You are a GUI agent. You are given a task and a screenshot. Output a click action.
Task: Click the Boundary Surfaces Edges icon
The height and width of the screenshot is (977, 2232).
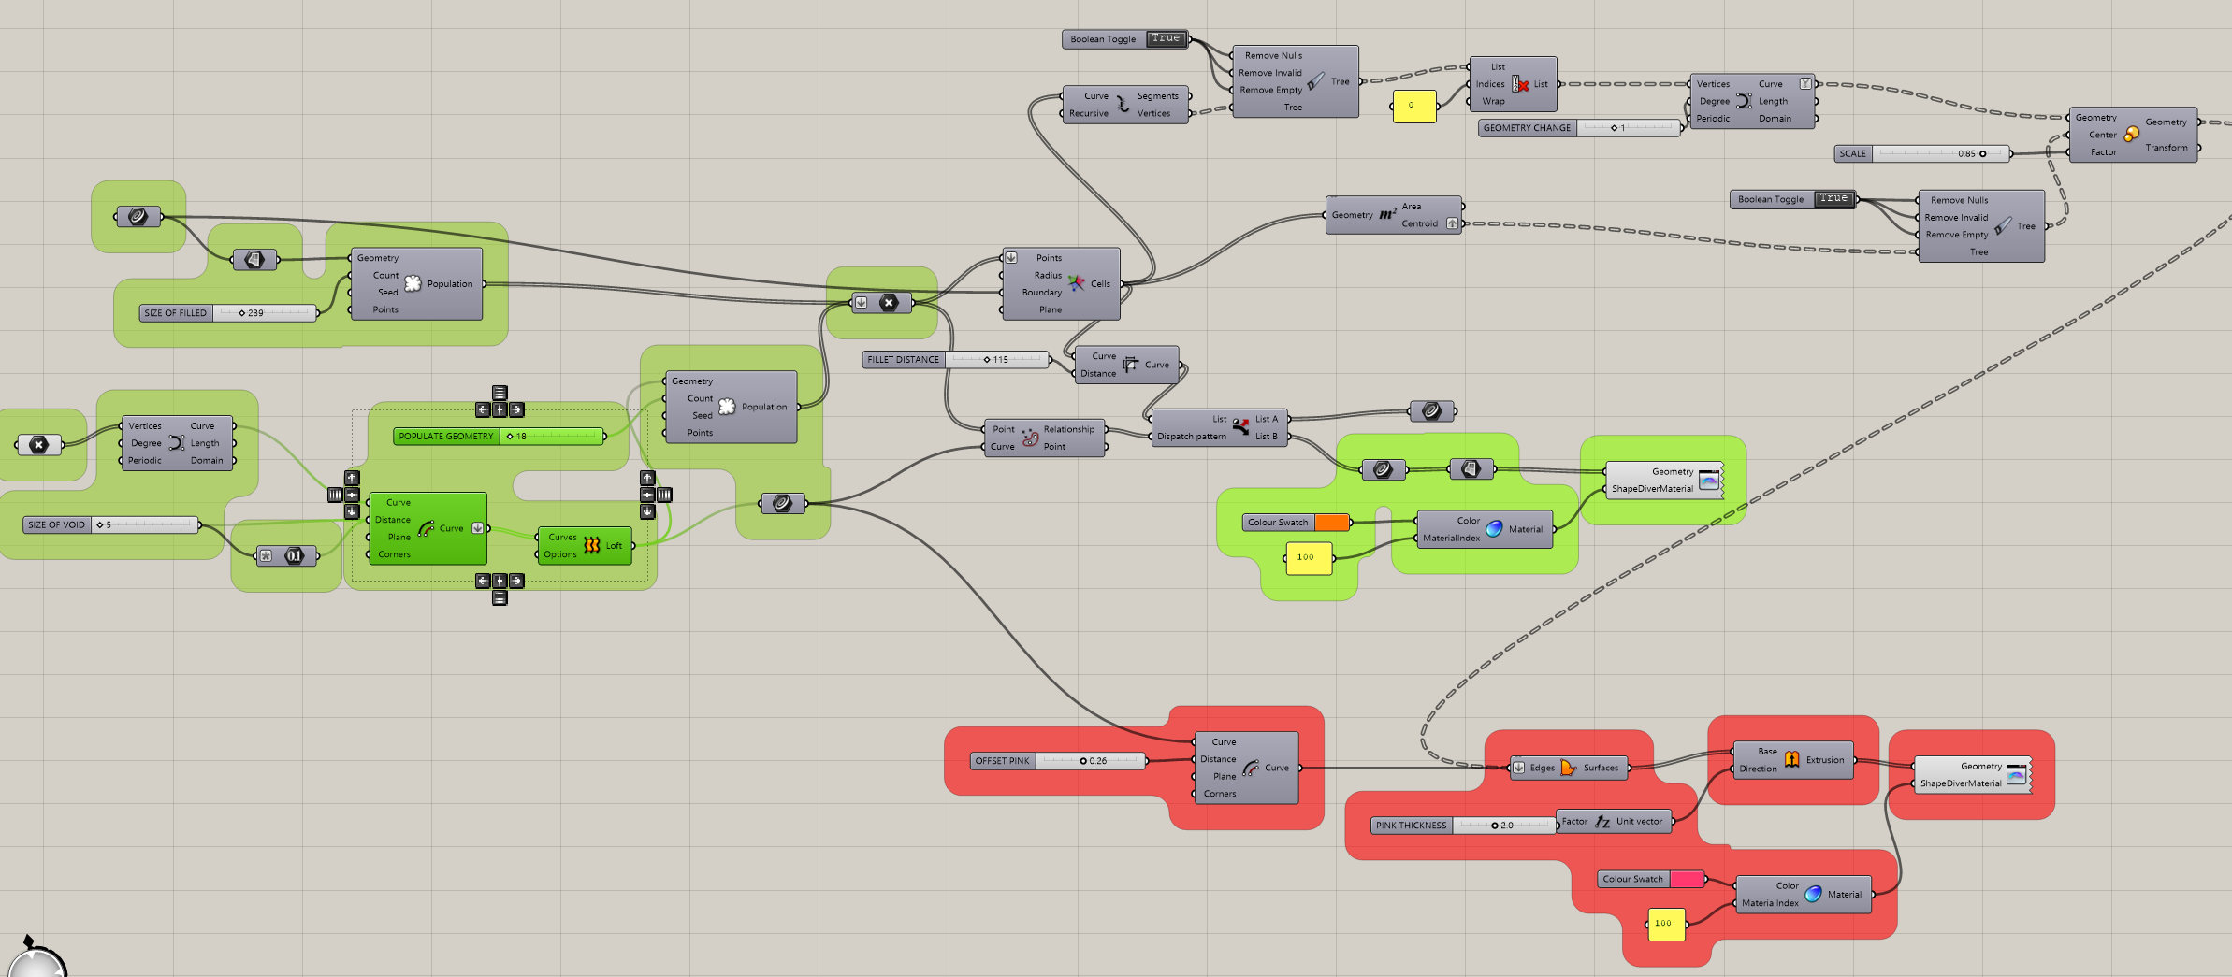[x=1569, y=768]
